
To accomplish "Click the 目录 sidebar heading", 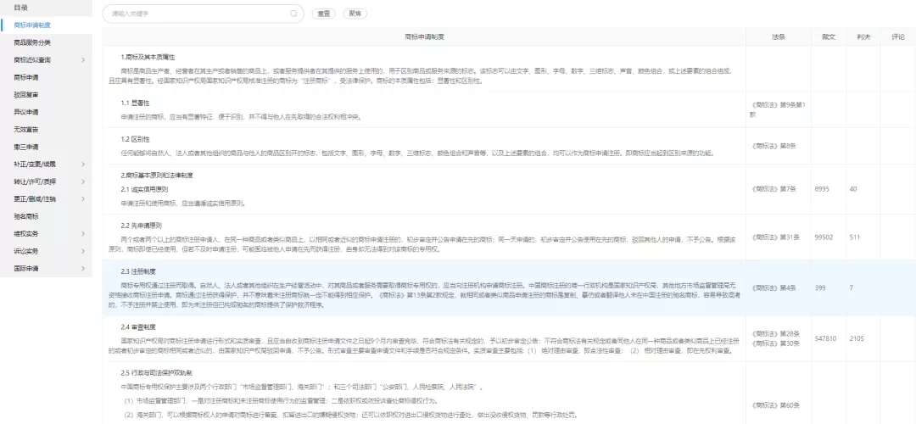I will pyautogui.click(x=20, y=8).
